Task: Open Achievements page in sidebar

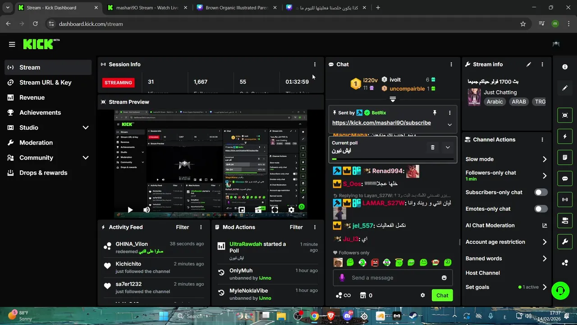Action: click(x=48, y=112)
